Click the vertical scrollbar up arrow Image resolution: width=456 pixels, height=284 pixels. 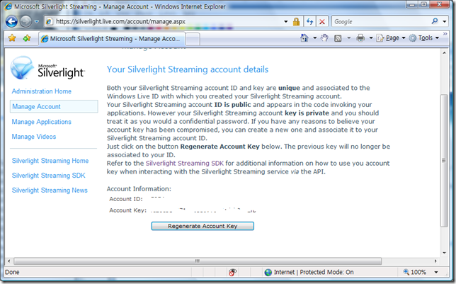coord(444,53)
